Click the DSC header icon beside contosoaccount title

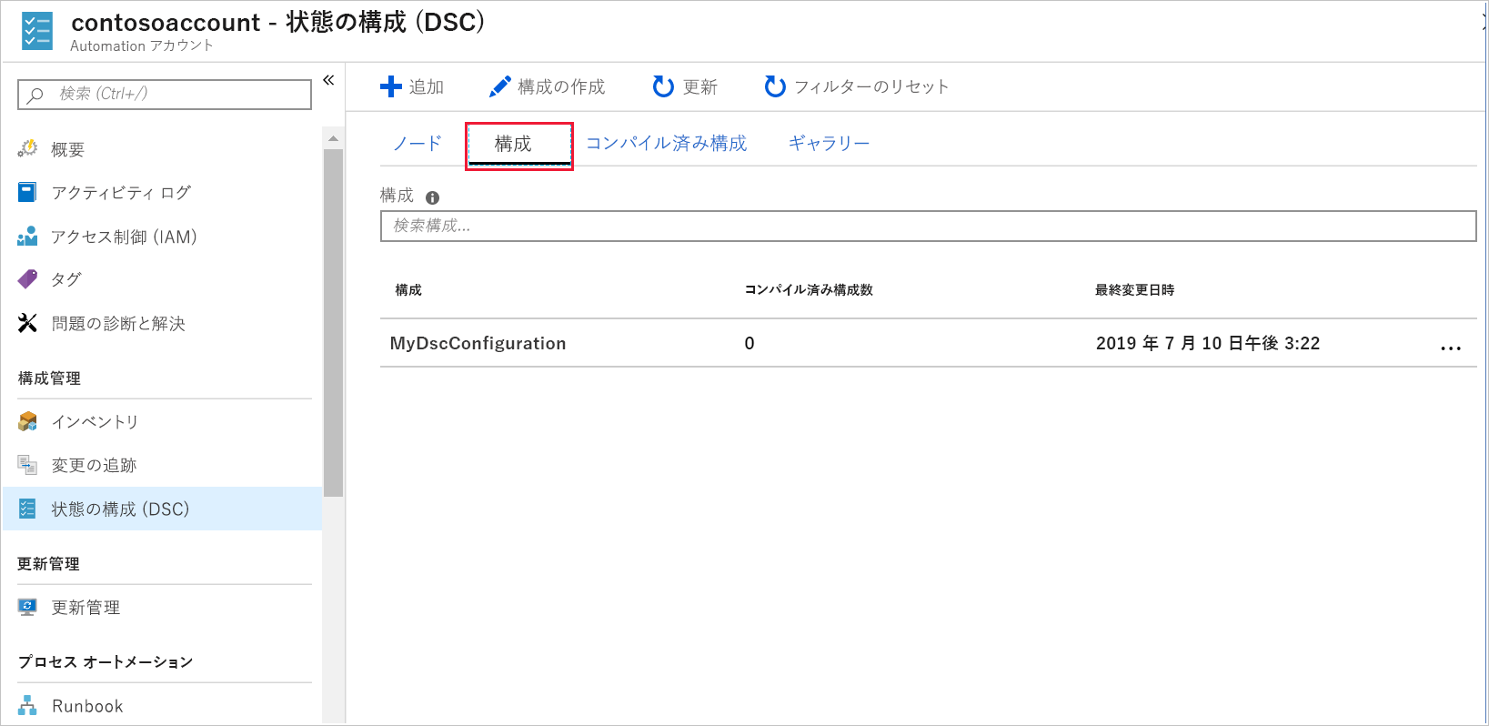click(x=37, y=31)
